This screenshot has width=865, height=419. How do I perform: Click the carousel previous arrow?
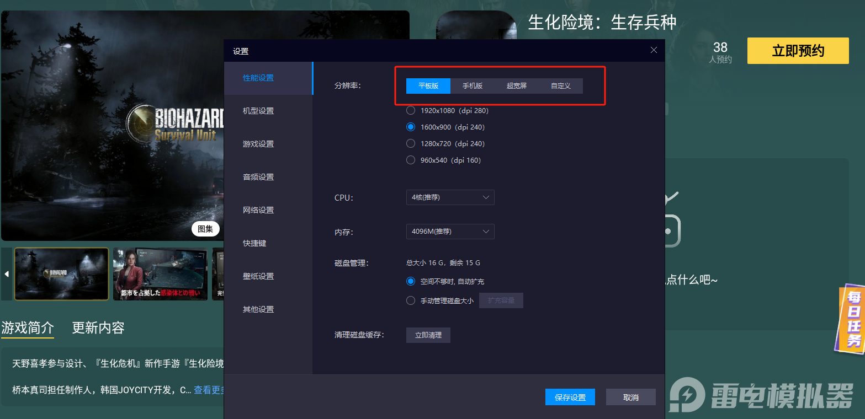(x=6, y=273)
